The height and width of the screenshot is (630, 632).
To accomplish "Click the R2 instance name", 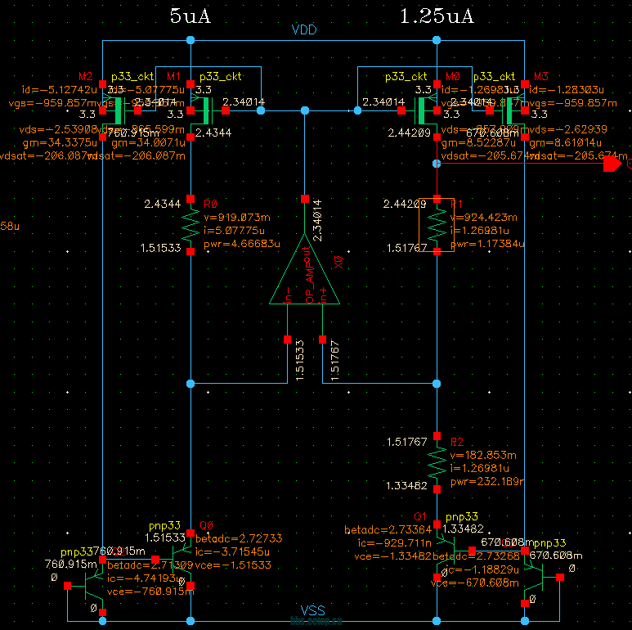I will pyautogui.click(x=457, y=442).
